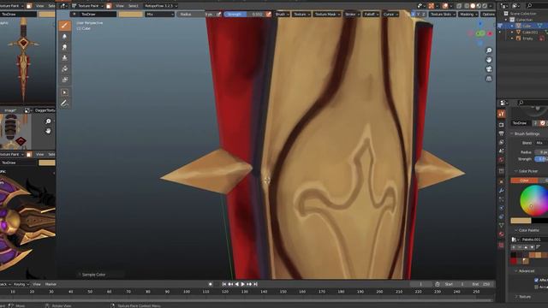The image size is (548, 308).
Task: Open the Object Data properties tab
Action: (x=502, y=226)
